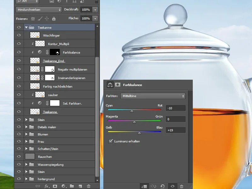252x189 pixels.
Task: Hide the Kontur_Multipli layer
Action: [x=19, y=43]
